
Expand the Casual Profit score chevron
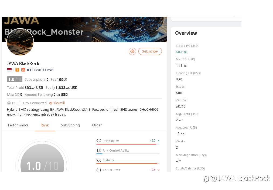coord(158,170)
